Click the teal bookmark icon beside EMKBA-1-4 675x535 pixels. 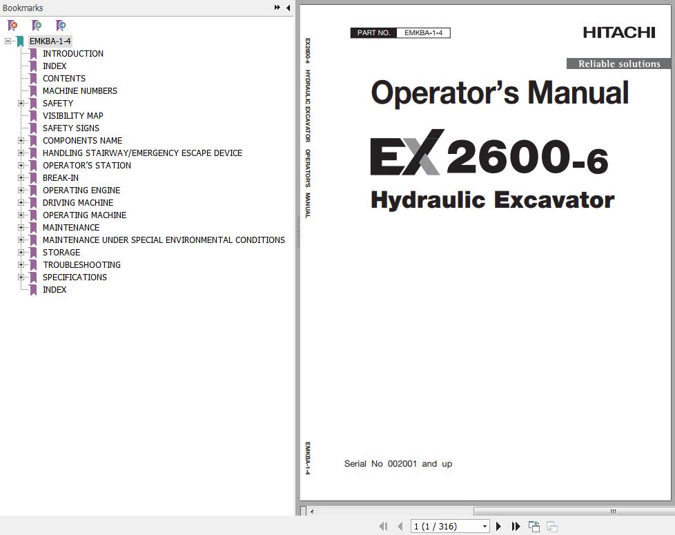pos(20,41)
